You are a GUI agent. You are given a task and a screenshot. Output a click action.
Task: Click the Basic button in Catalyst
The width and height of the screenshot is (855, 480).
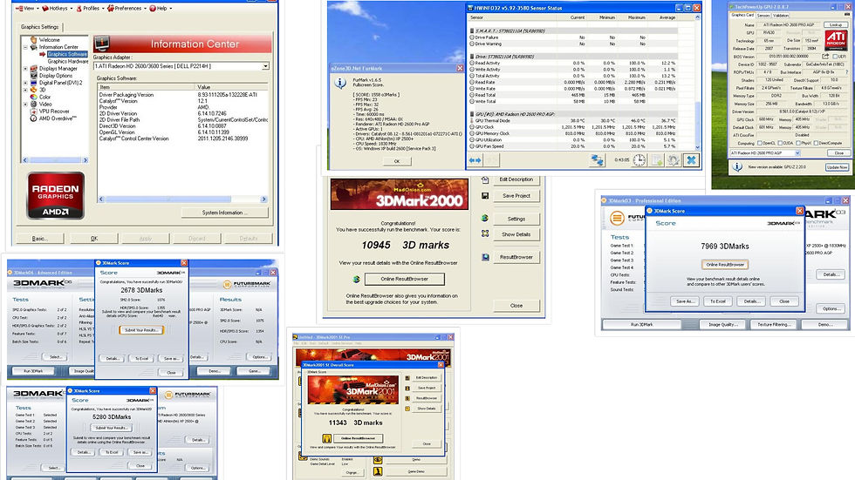click(x=40, y=239)
